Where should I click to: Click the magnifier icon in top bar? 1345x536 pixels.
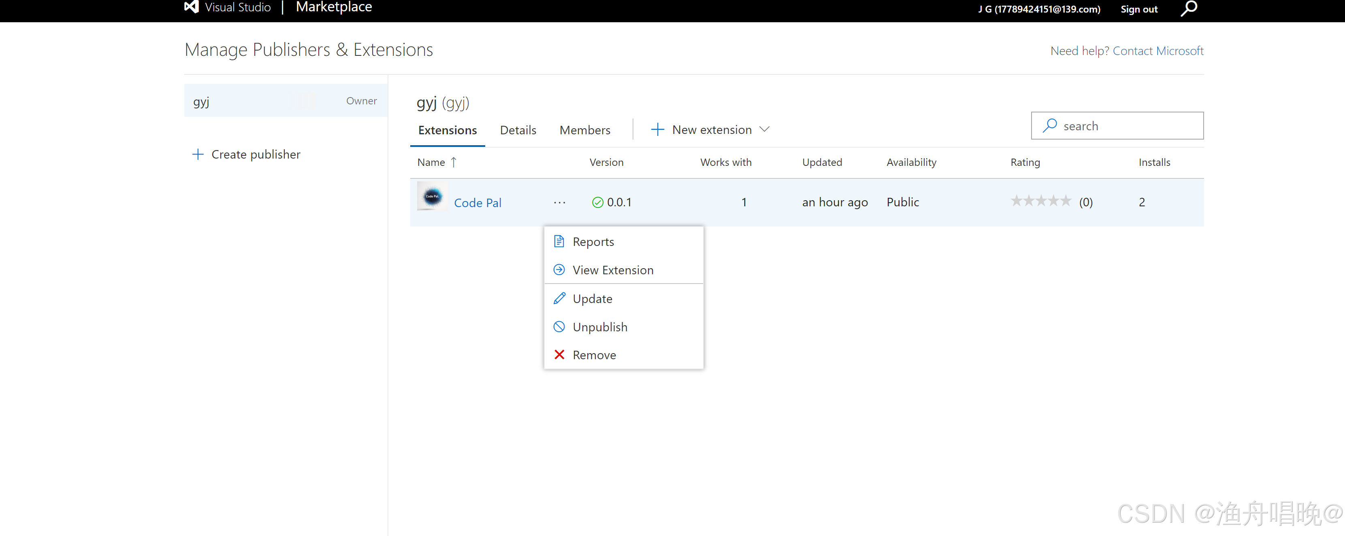pyautogui.click(x=1189, y=9)
